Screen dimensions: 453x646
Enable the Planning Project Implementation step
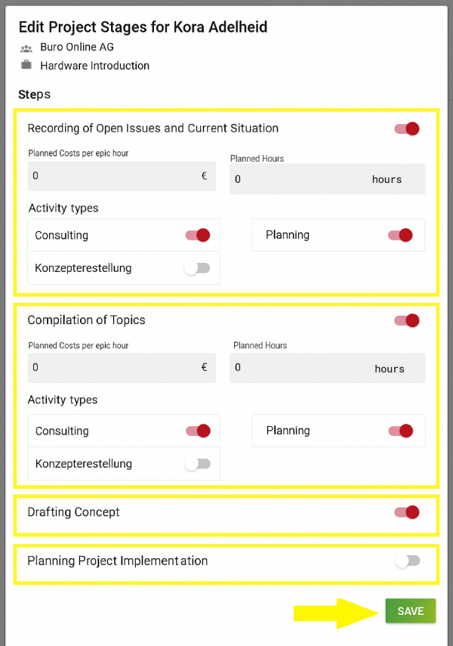pyautogui.click(x=407, y=561)
